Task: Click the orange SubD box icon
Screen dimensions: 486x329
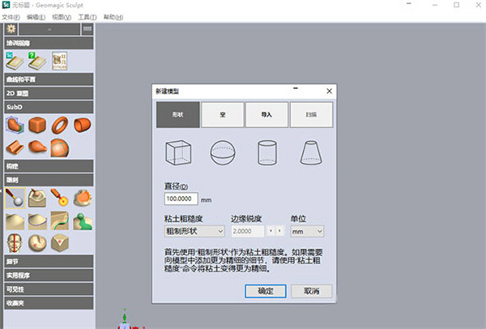Action: coord(37,126)
